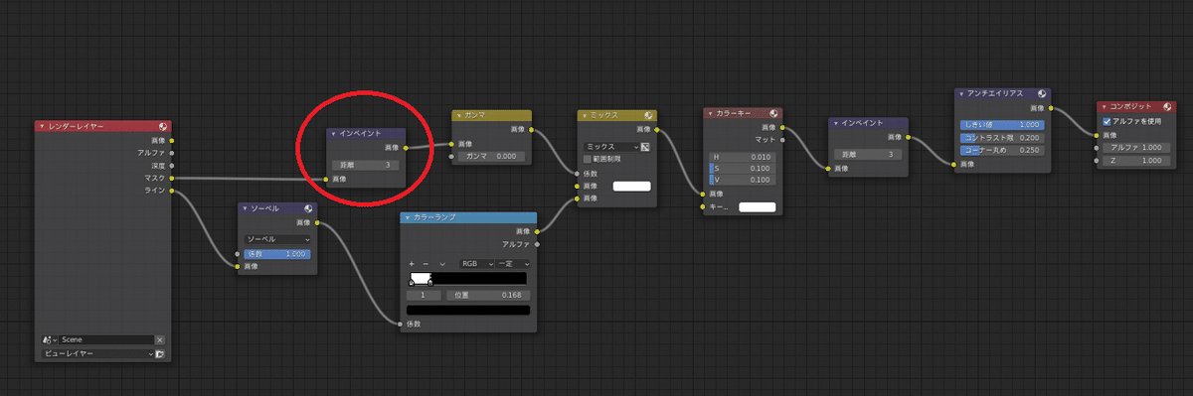Screen dimensions: 1193x396
Task: Collapse the circled インペイント node
Action: click(333, 133)
